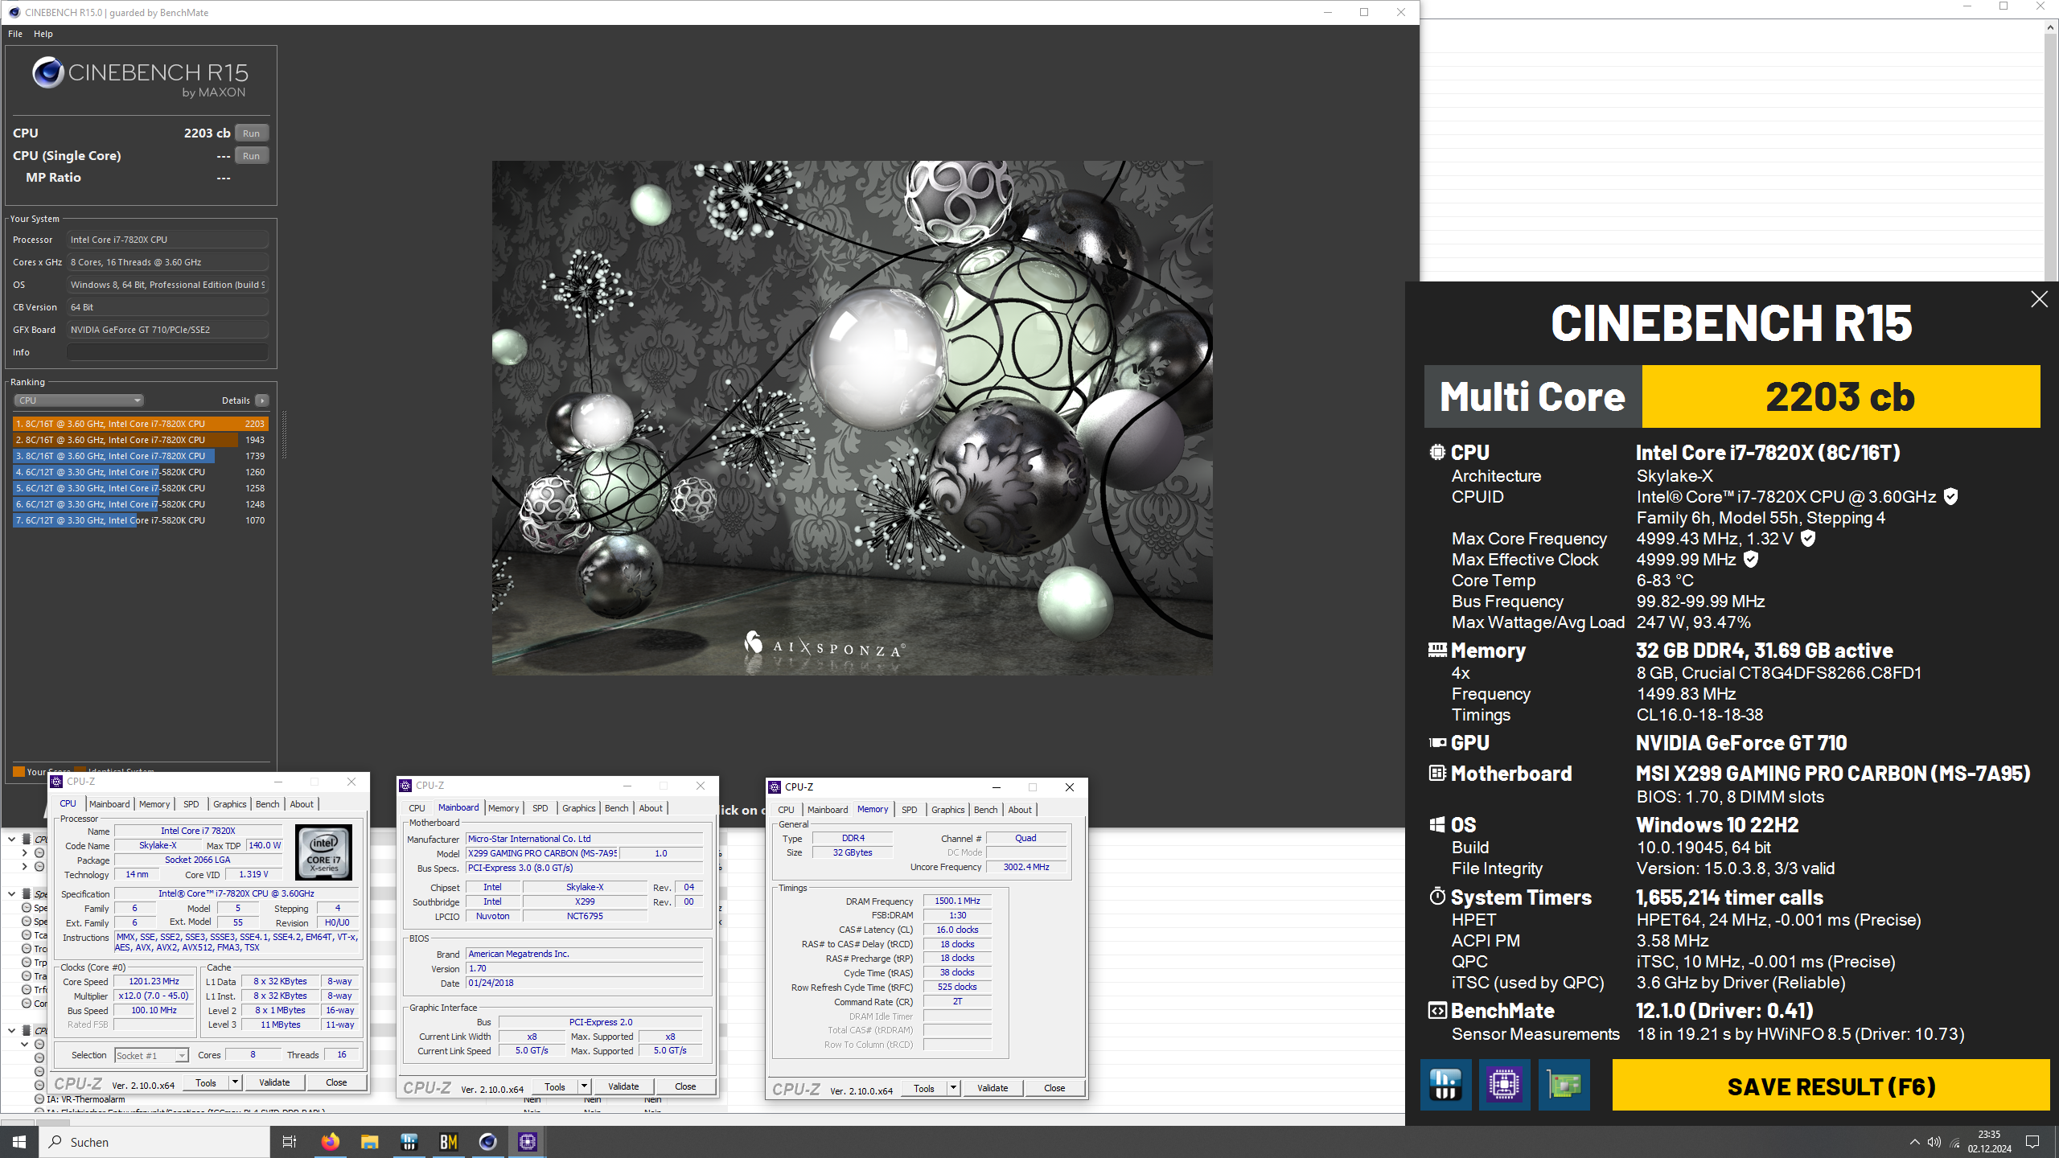
Task: Click Validate in the first CPU-Z window
Action: pos(274,1082)
